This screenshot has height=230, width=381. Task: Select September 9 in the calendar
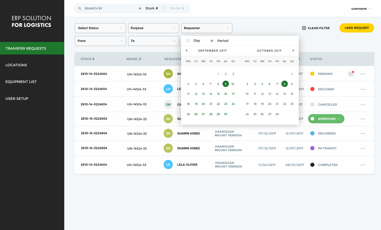[x=226, y=84]
